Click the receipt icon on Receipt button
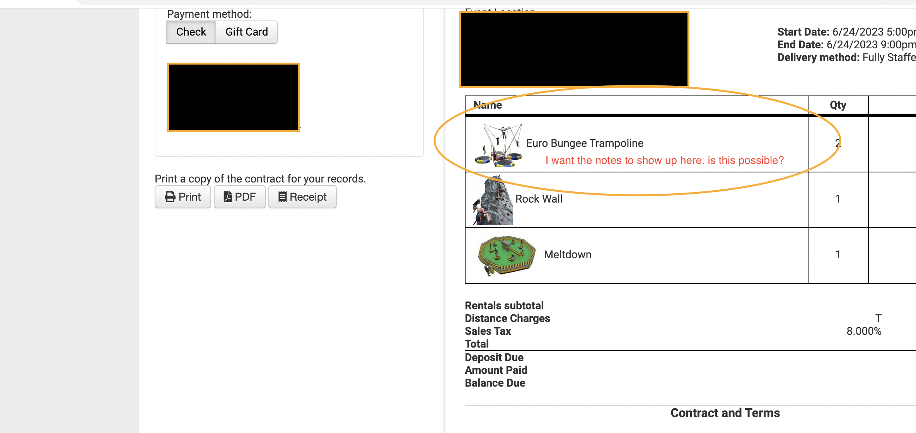Screen dimensions: 916x433 pos(283,197)
